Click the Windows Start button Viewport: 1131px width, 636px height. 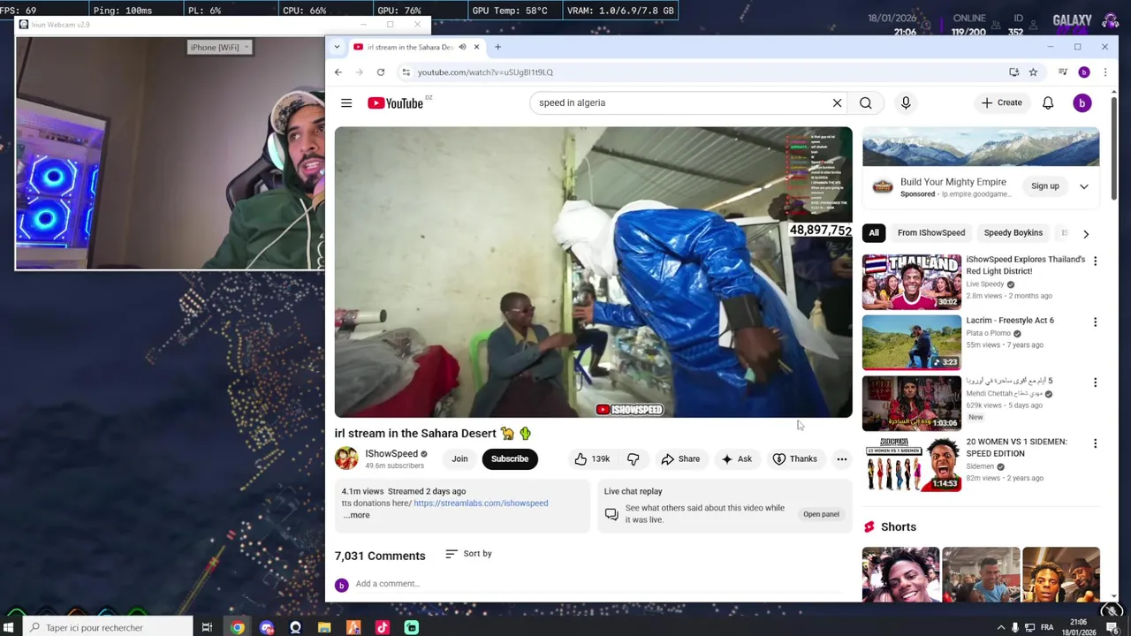tap(9, 628)
